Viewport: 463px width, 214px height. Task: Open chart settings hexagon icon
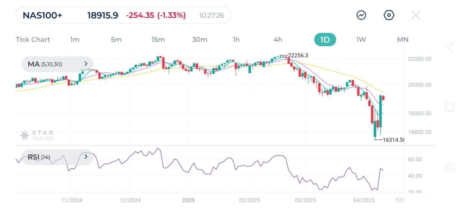click(x=389, y=15)
